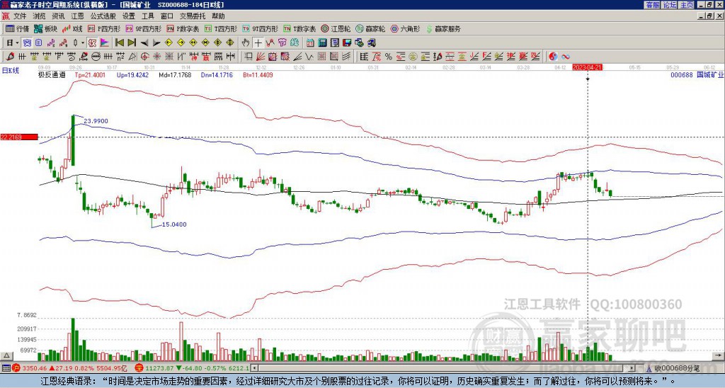Open the 公式选股 menu
The image size is (725, 388).
tap(103, 16)
